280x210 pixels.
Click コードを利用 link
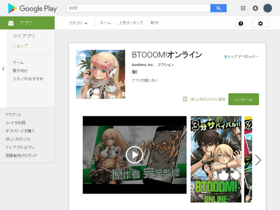coord(15,123)
